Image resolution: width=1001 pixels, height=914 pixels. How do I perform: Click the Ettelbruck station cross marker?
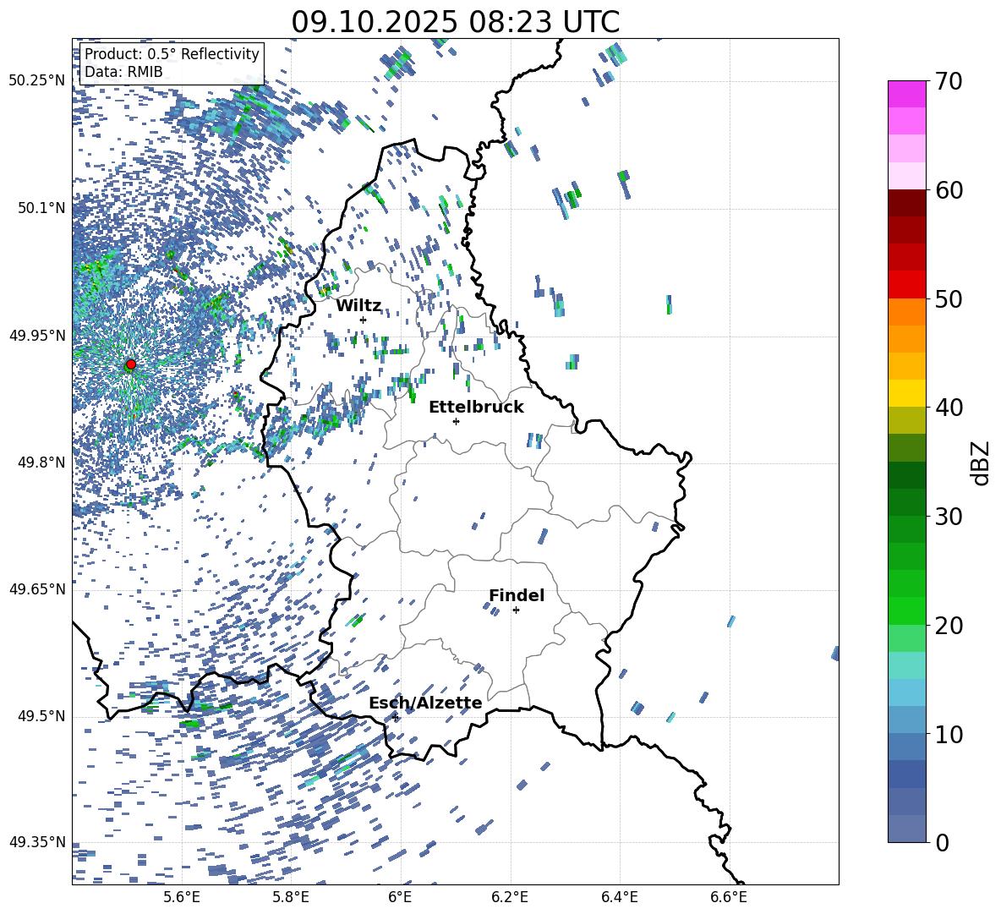(456, 421)
